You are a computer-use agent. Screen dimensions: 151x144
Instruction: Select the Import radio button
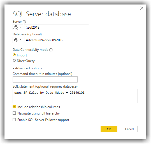pyautogui.click(x=14, y=55)
